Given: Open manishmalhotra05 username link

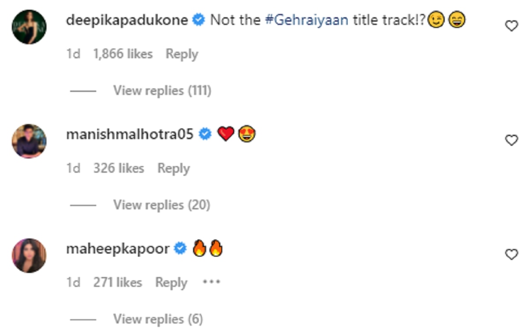Looking at the screenshot, I should (x=130, y=134).
